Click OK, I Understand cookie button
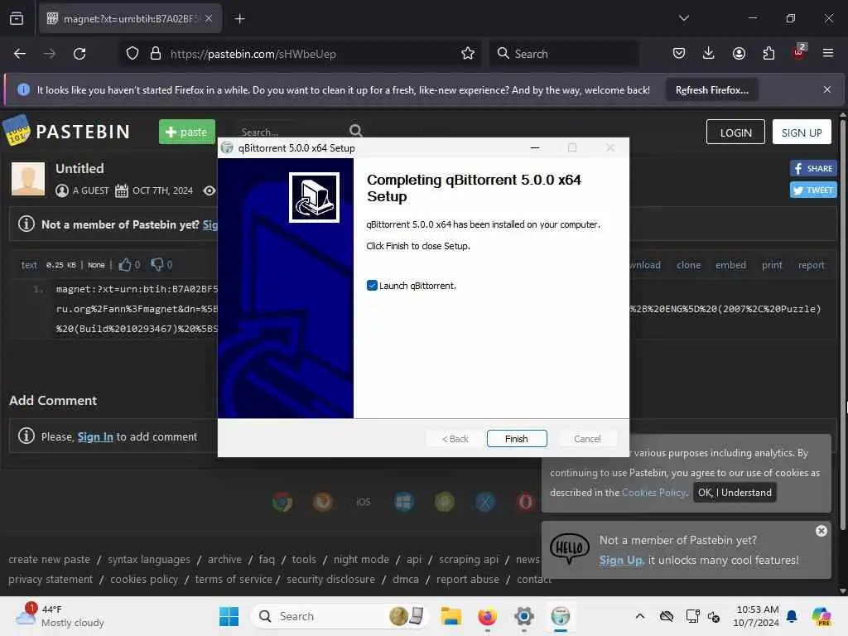848x636 pixels. click(735, 493)
